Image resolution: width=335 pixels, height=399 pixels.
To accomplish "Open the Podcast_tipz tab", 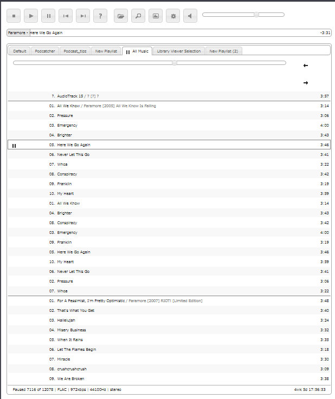I will pos(75,51).
